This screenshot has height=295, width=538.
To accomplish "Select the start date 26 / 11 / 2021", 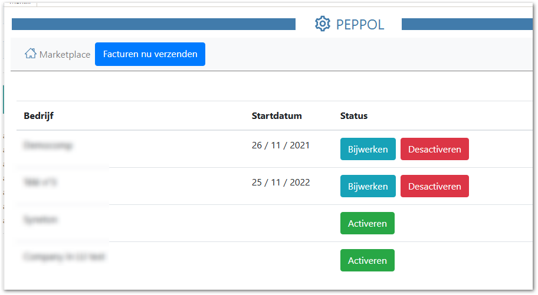I will click(x=280, y=145).
